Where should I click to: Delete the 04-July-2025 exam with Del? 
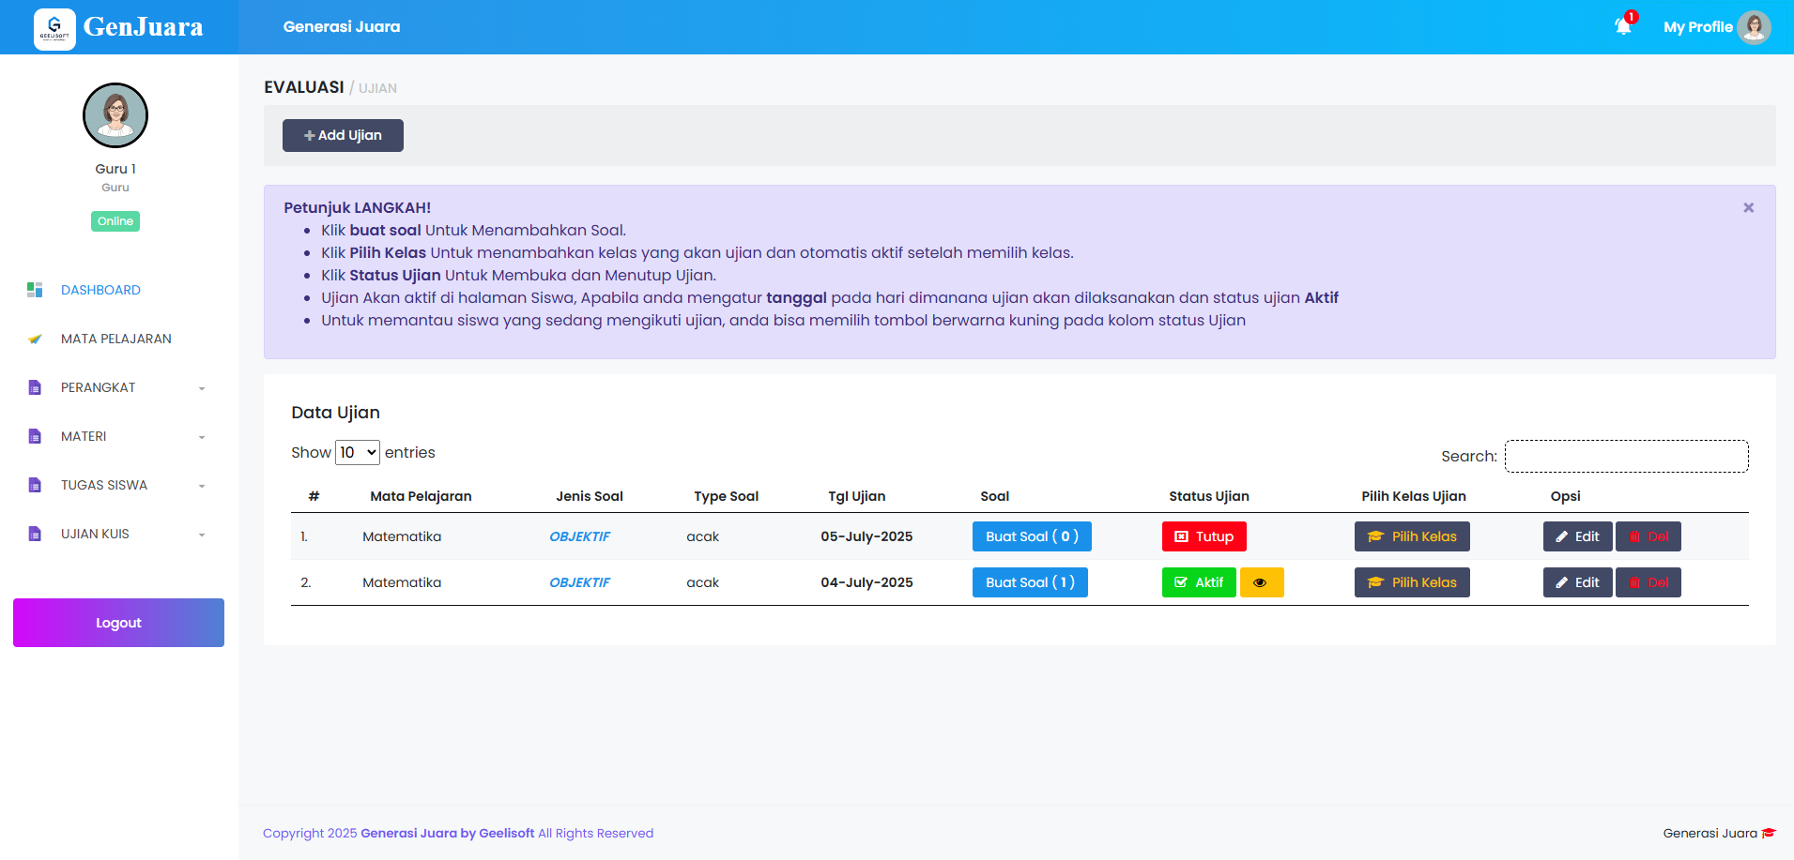pyautogui.click(x=1648, y=582)
